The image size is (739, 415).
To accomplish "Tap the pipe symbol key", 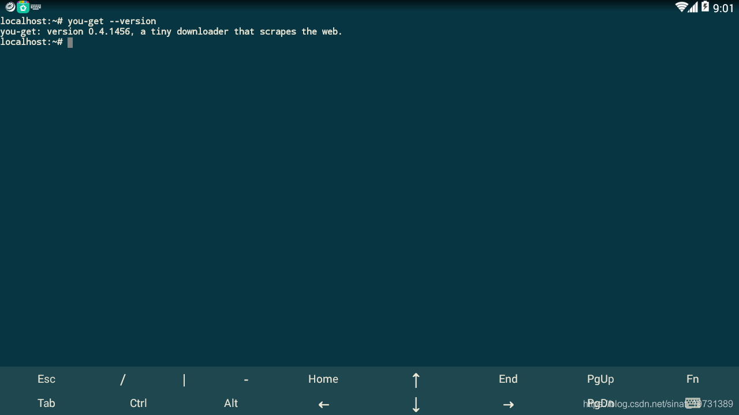I will tap(184, 379).
